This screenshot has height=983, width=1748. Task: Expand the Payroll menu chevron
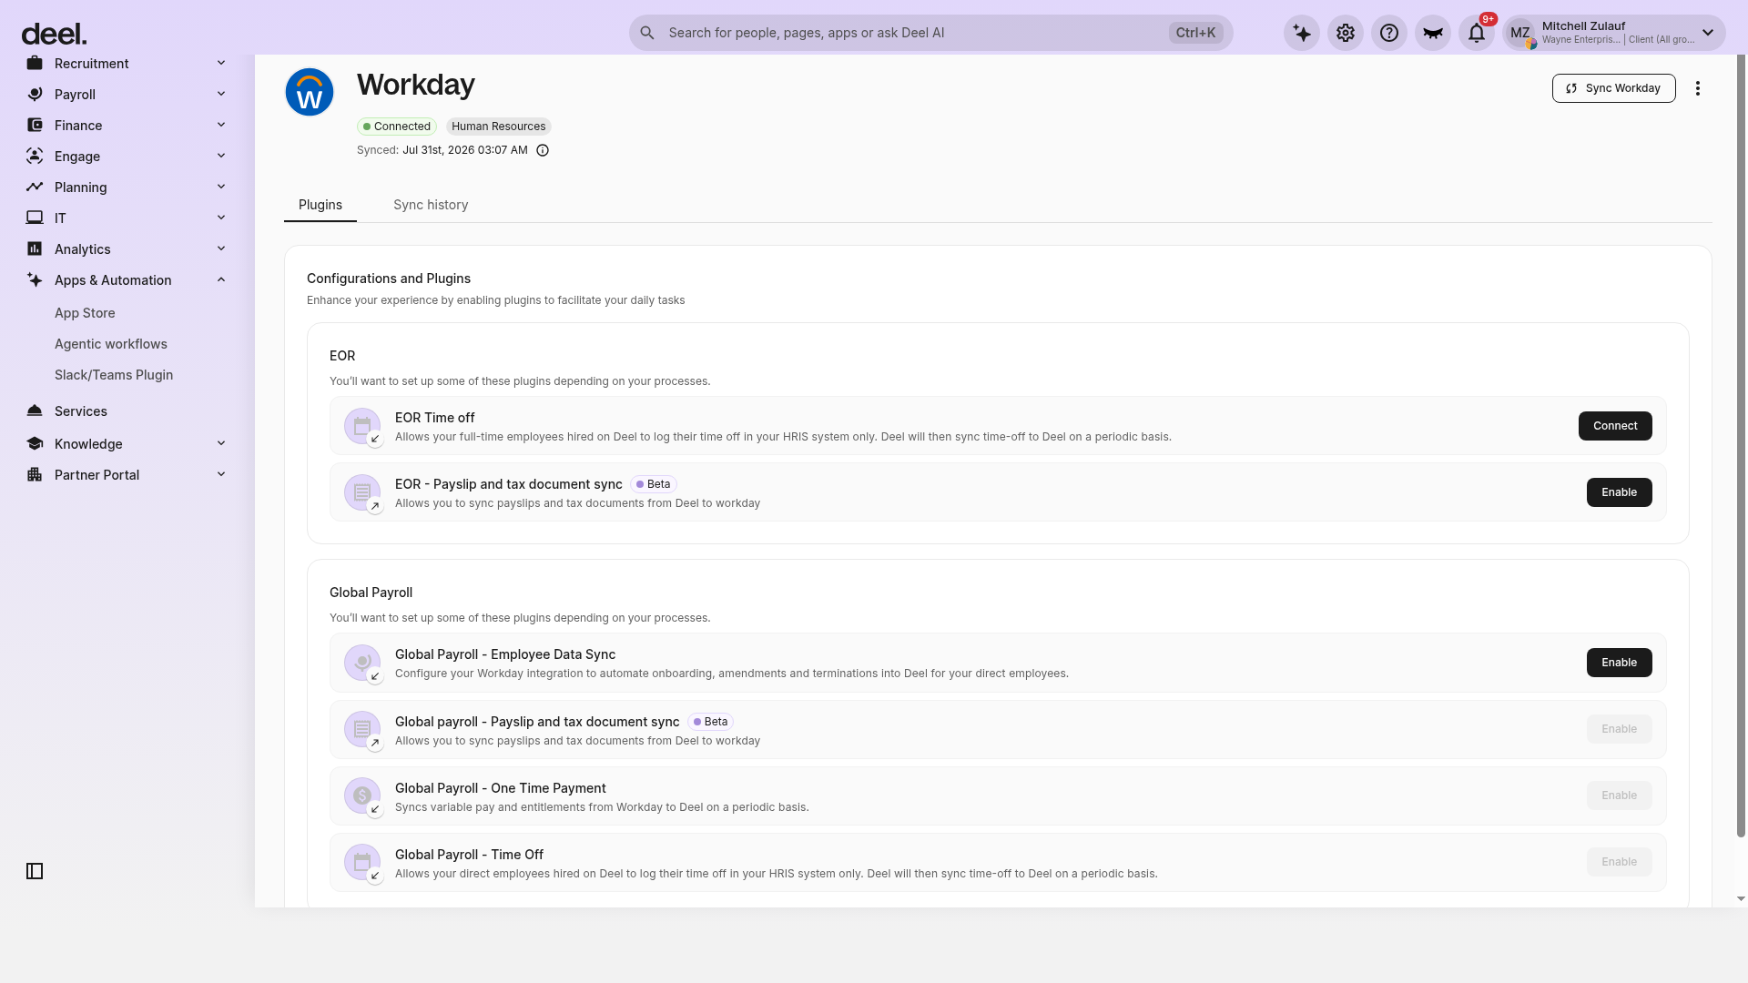[221, 94]
